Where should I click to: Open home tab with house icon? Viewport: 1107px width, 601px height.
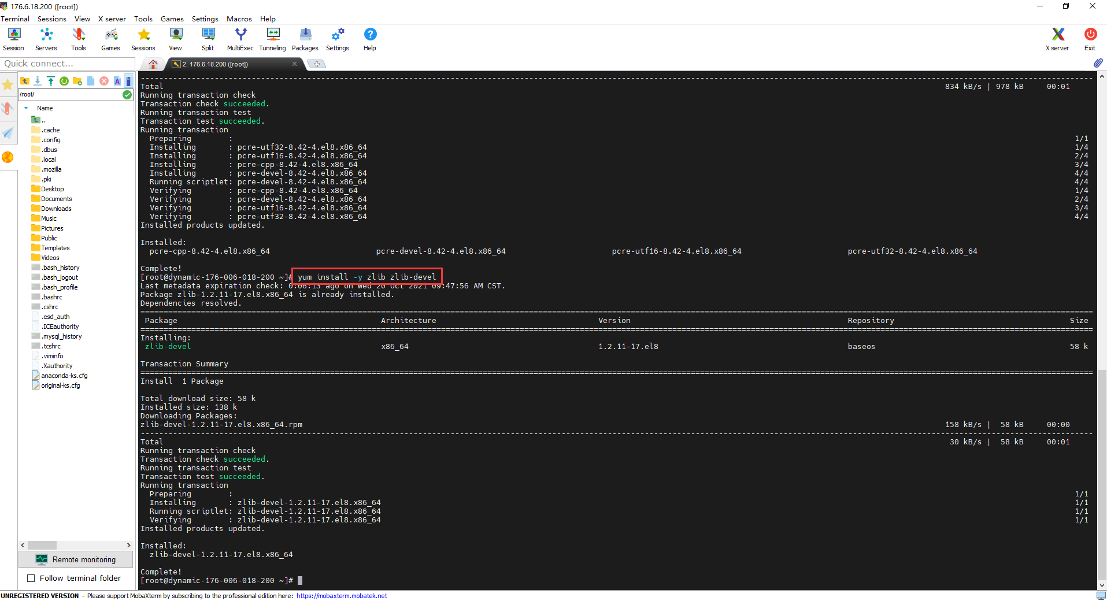pyautogui.click(x=153, y=64)
